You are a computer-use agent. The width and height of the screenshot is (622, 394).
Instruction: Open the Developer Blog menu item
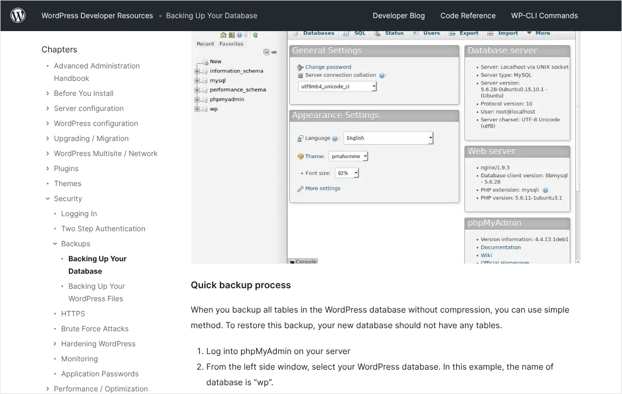[399, 16]
